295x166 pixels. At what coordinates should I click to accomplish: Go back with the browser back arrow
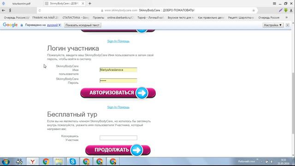[3, 11]
